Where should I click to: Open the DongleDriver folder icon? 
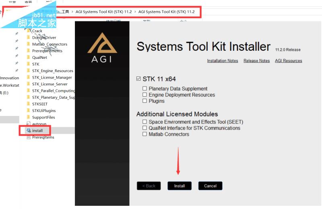click(x=29, y=37)
